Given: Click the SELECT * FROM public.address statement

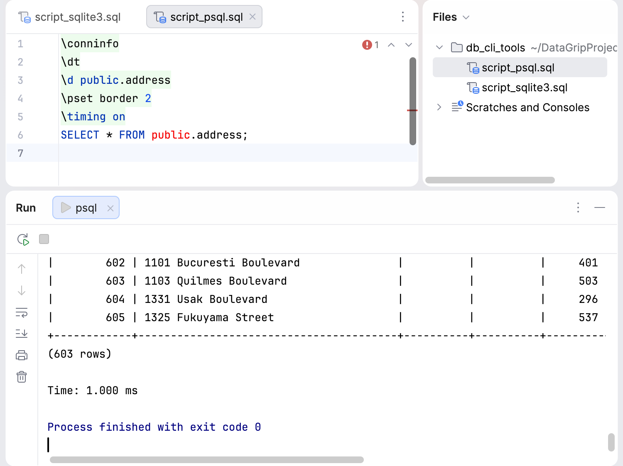Looking at the screenshot, I should [154, 134].
